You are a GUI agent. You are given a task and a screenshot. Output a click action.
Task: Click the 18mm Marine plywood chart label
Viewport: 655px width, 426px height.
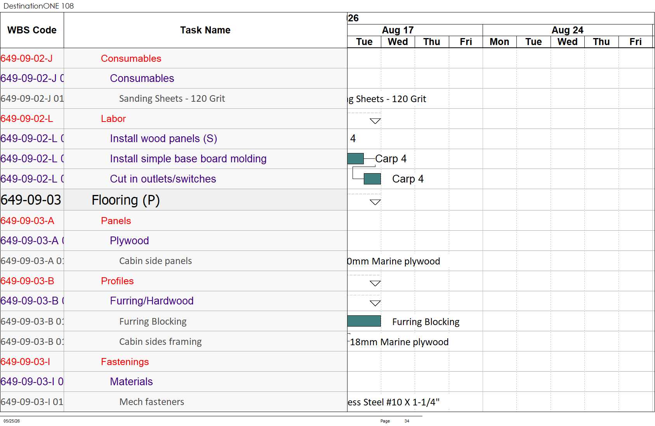[x=399, y=342]
